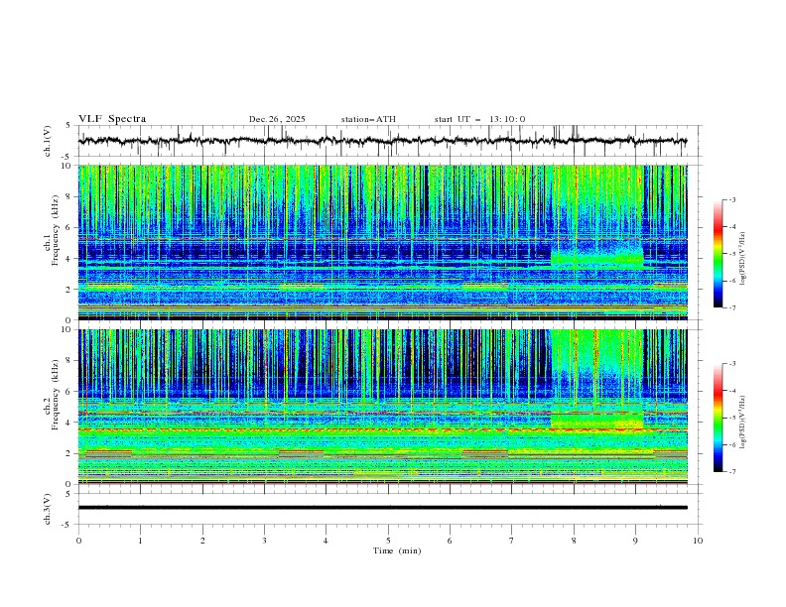This screenshot has height=607, width=786.
Task: Click the "ch.3(V)" axis label
Action: pos(48,509)
